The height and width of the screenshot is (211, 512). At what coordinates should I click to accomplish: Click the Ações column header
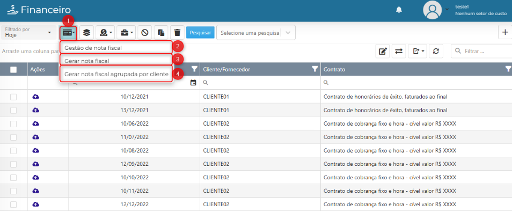[x=37, y=69]
